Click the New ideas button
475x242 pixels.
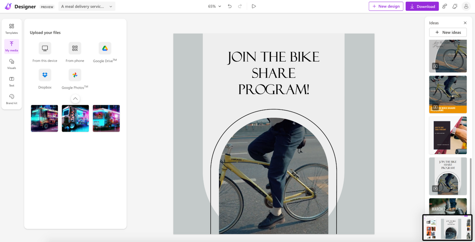click(x=448, y=32)
